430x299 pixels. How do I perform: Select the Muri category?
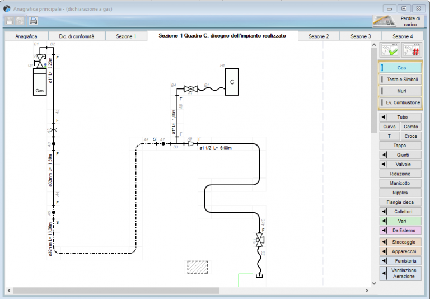click(400, 91)
